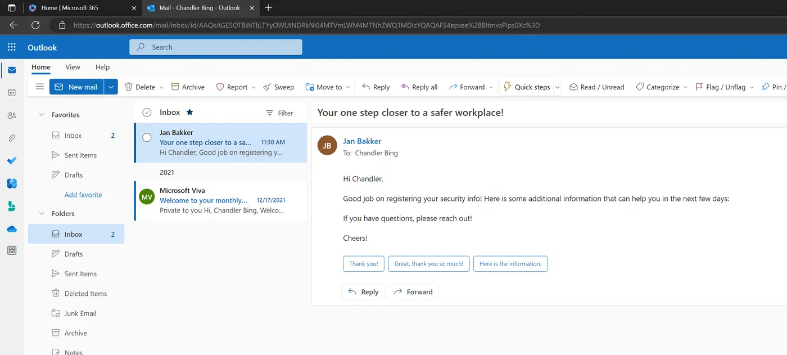This screenshot has width=787, height=355.
Task: Open Quick steps in the toolbar
Action: (x=527, y=87)
